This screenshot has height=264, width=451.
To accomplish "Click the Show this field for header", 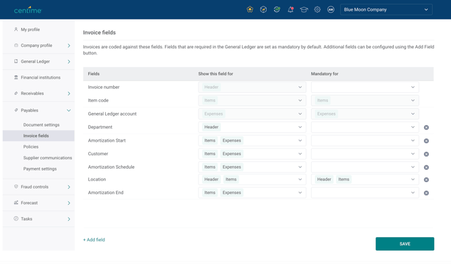I will click(215, 74).
